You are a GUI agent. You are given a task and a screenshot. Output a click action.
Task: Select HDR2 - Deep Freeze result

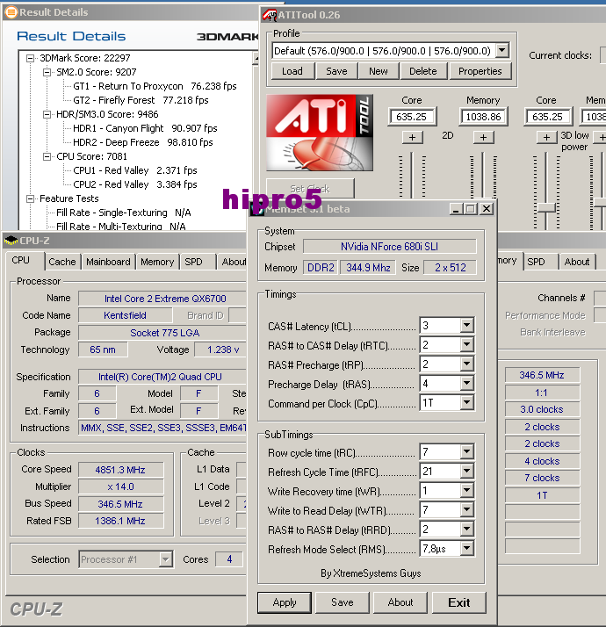[x=142, y=142]
